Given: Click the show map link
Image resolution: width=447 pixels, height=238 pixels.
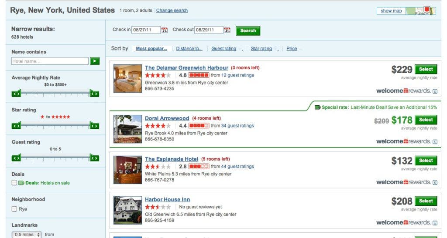Looking at the screenshot, I should tap(391, 11).
